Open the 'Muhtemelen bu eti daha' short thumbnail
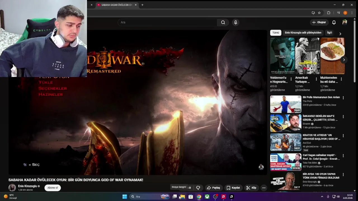 (332, 56)
